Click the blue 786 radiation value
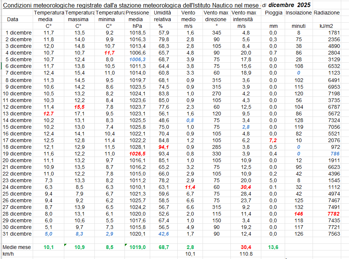 335,154
